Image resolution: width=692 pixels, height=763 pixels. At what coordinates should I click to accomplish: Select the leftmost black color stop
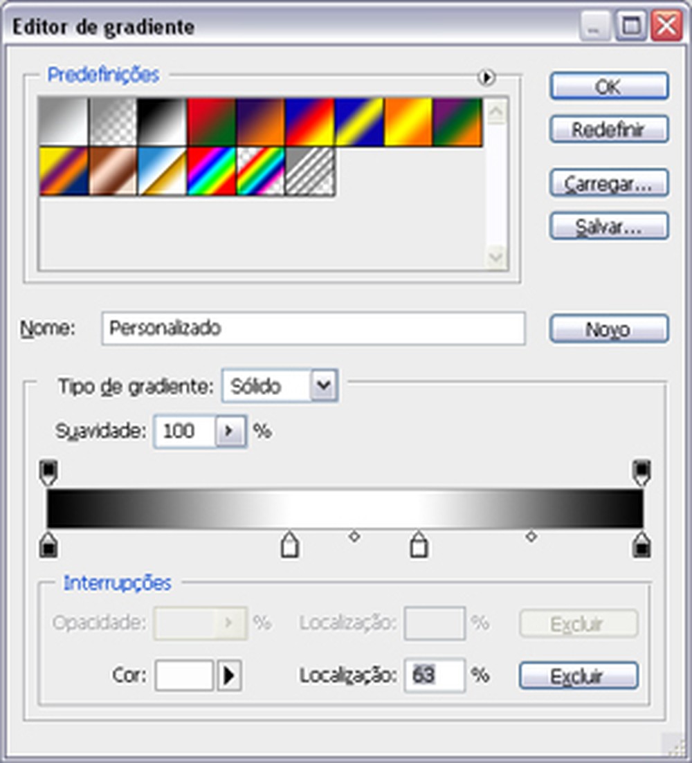click(x=47, y=546)
